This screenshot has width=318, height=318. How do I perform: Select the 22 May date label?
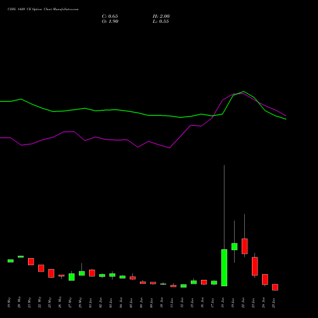click(x=39, y=302)
